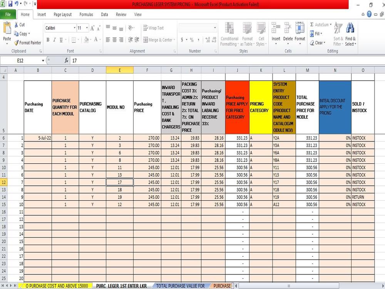This screenshot has width=385, height=289.
Task: Expand the Borders dropdown arrow
Action: (x=78, y=40)
